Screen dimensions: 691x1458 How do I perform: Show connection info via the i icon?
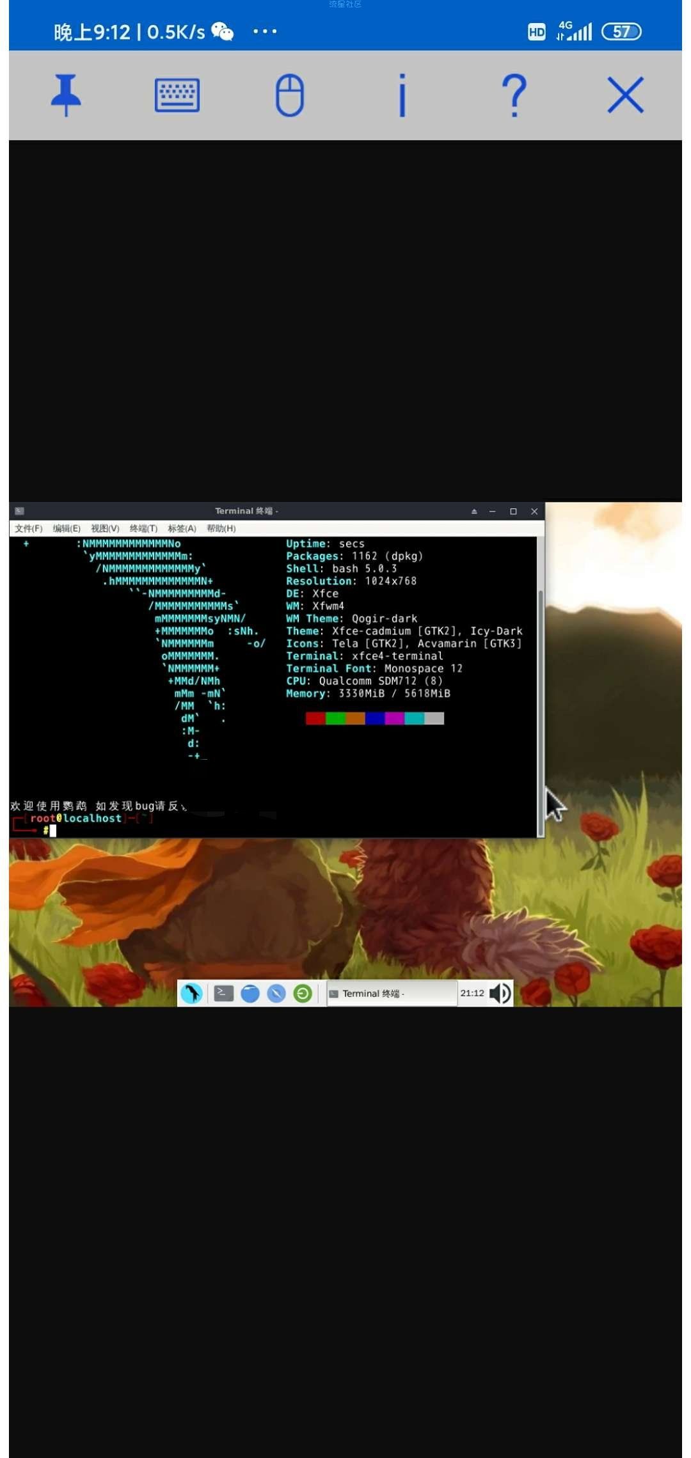(402, 95)
